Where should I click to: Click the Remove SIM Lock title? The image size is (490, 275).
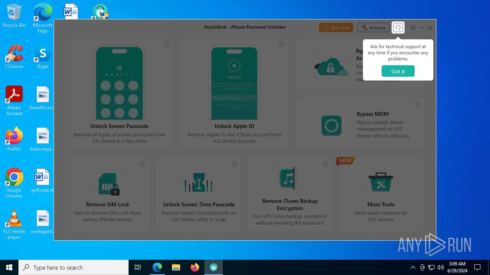pyautogui.click(x=108, y=204)
